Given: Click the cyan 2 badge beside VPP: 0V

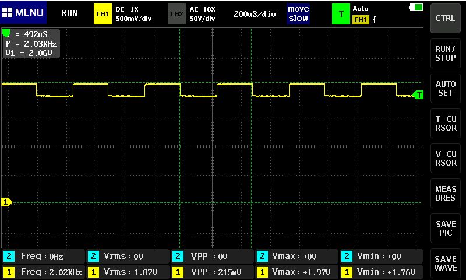Looking at the screenshot, I should (178, 257).
